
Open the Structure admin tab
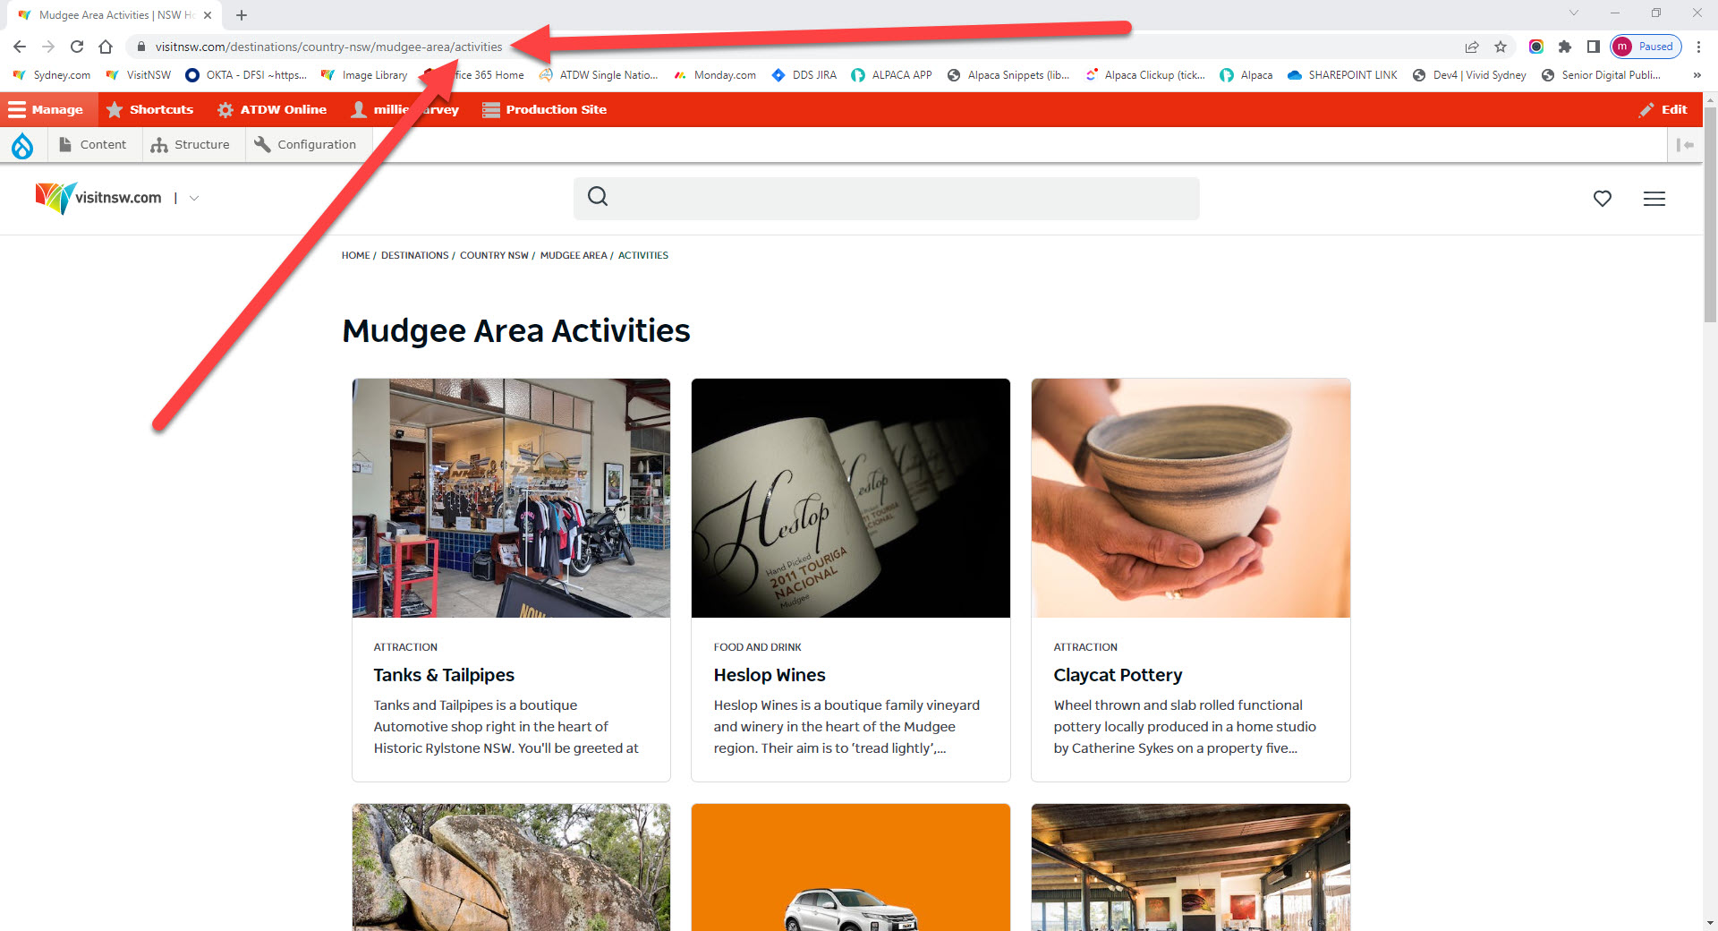(191, 145)
